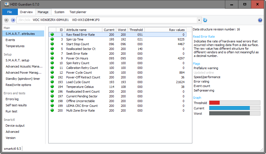Image resolution: width=266 pixels, height=154 pixels.
Task: Click green status dot for Power On Hours
Action: (52, 58)
